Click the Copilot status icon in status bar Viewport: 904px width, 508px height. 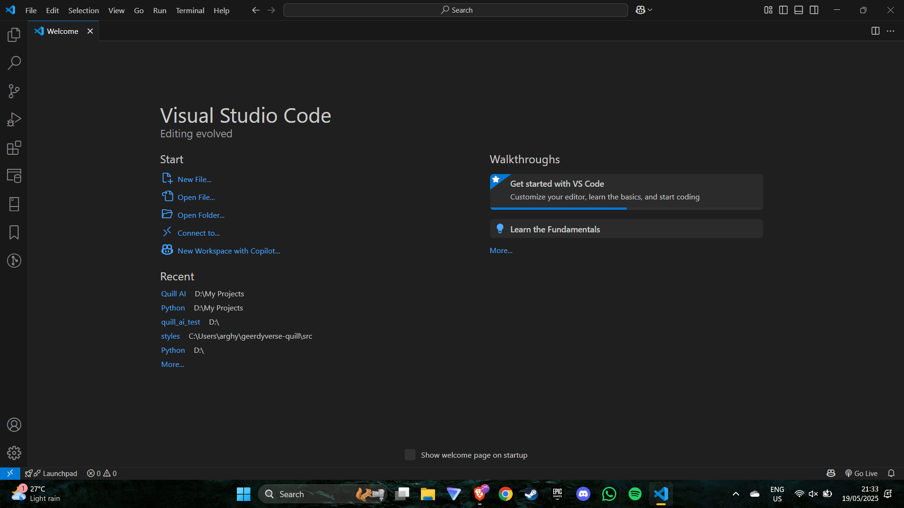coord(831,473)
